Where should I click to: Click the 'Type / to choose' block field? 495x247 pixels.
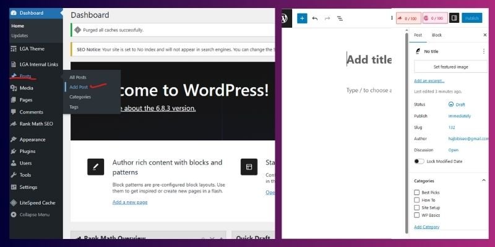tap(369, 90)
